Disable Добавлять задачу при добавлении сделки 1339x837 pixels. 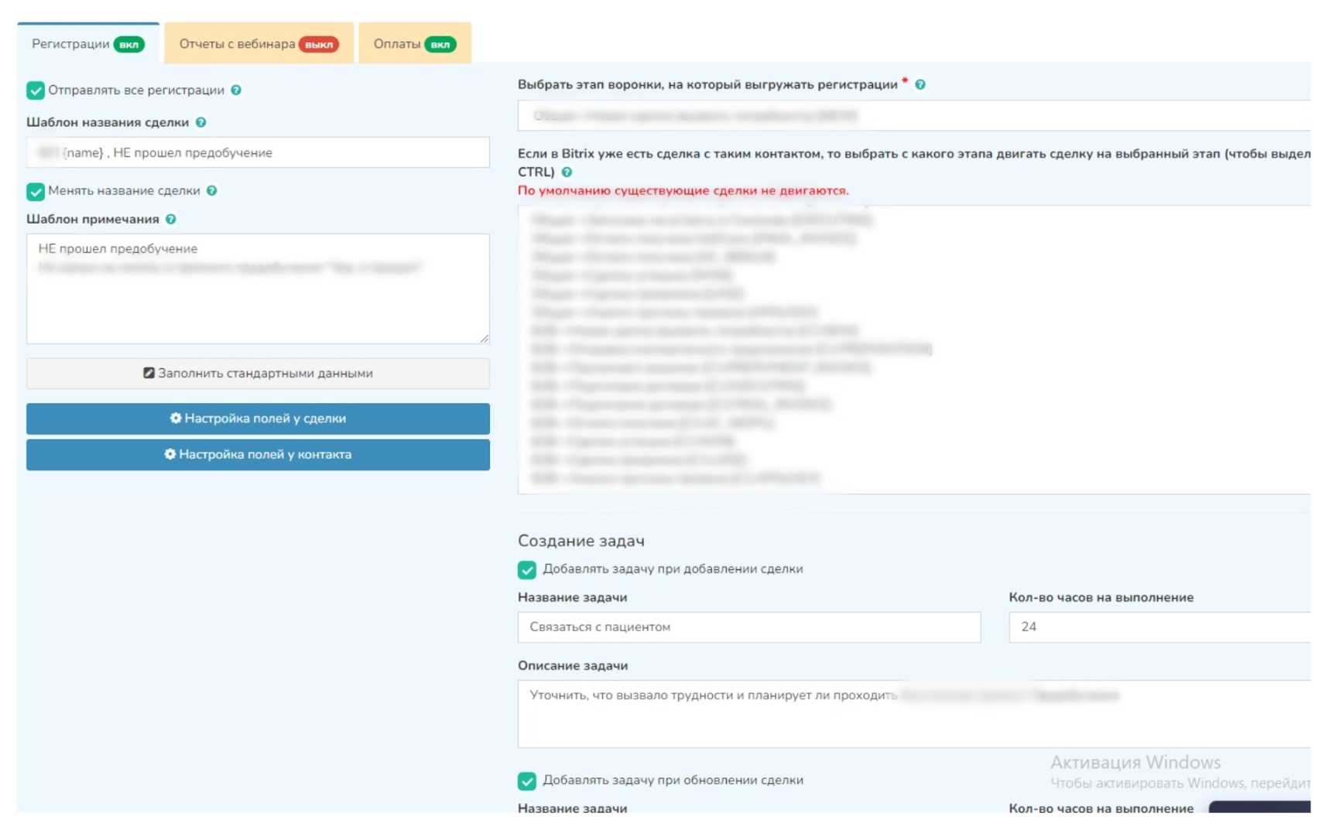(x=527, y=570)
